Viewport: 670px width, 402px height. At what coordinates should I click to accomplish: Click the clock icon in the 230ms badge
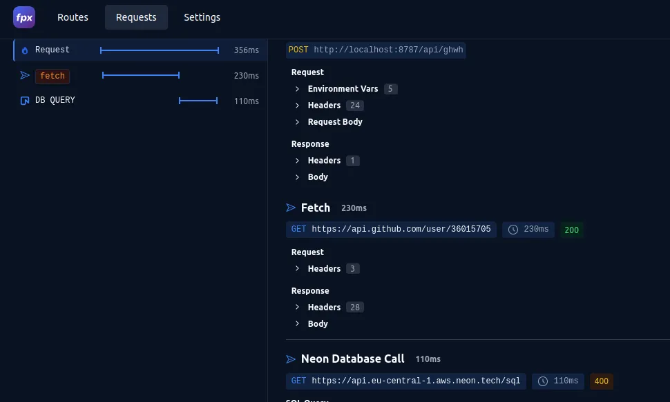coord(513,230)
